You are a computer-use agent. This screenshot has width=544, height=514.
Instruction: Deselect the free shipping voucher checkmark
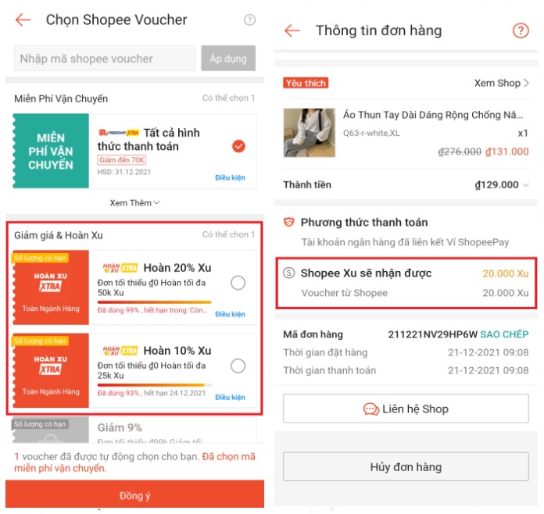(x=238, y=146)
